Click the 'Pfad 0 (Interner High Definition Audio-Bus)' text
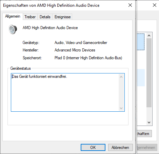 tap(88, 58)
